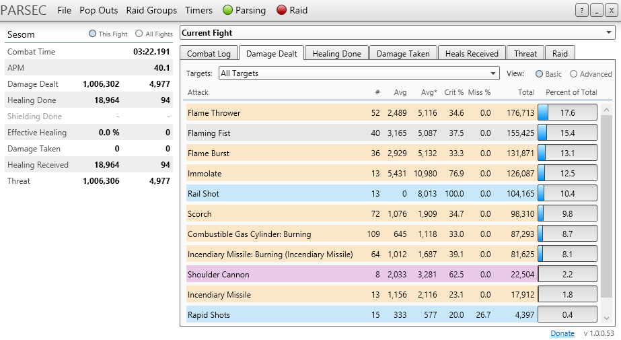Click the Combat Time value 03:22.191

click(151, 52)
